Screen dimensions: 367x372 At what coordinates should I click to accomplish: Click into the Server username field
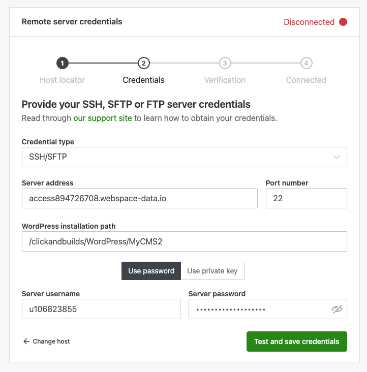coord(101,309)
